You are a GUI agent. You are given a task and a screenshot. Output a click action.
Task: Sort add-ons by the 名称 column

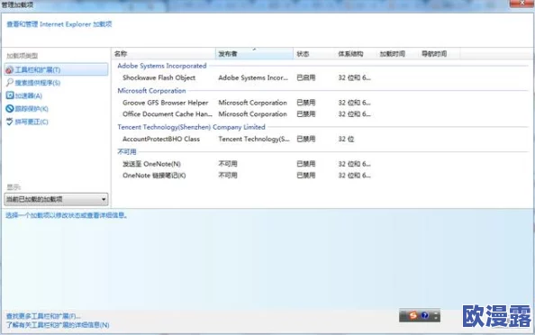coord(163,53)
